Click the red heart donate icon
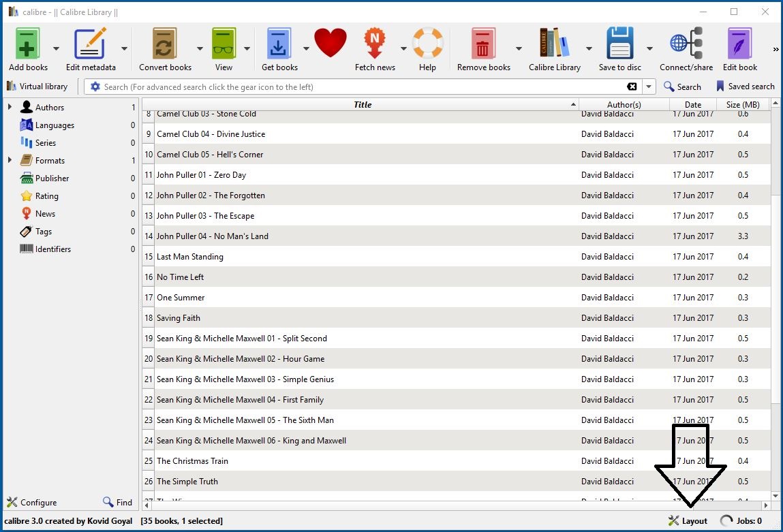The width and height of the screenshot is (783, 532). point(330,42)
